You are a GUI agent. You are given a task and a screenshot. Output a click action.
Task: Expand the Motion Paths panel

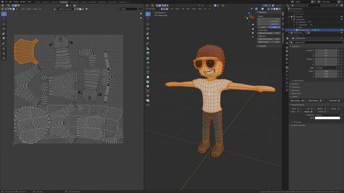point(296,93)
